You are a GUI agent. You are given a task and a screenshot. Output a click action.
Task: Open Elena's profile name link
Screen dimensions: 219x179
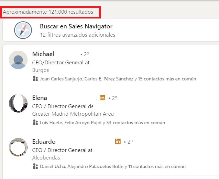pos(40,98)
